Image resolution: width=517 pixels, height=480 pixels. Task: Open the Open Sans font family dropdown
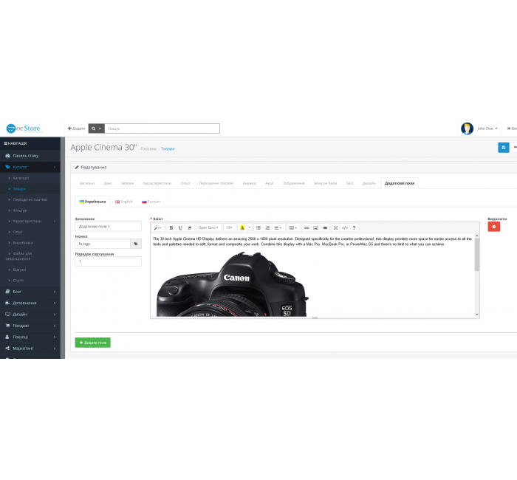tap(208, 227)
